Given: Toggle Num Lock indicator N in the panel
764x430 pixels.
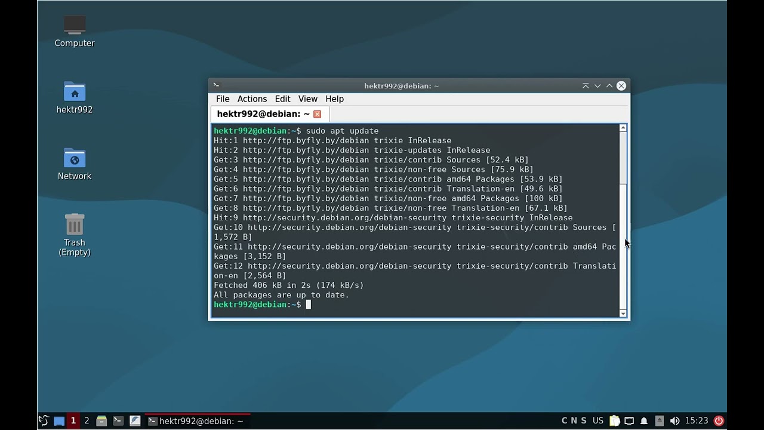Looking at the screenshot, I should 574,420.
